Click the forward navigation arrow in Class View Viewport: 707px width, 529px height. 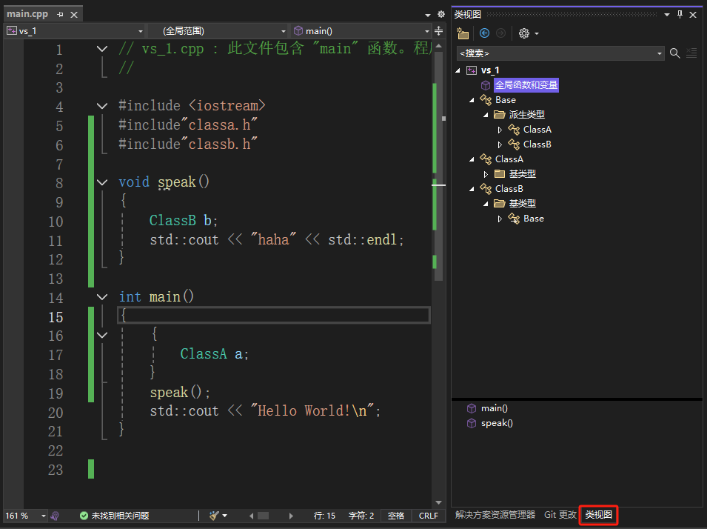point(500,33)
